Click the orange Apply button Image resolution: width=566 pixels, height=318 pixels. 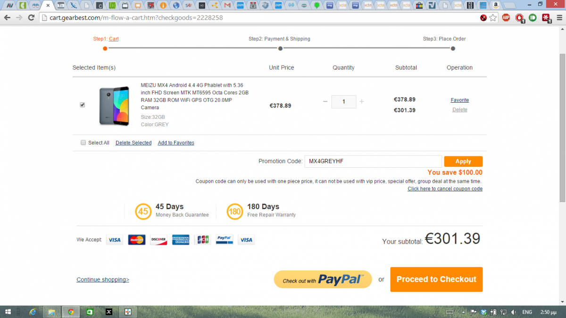point(463,161)
